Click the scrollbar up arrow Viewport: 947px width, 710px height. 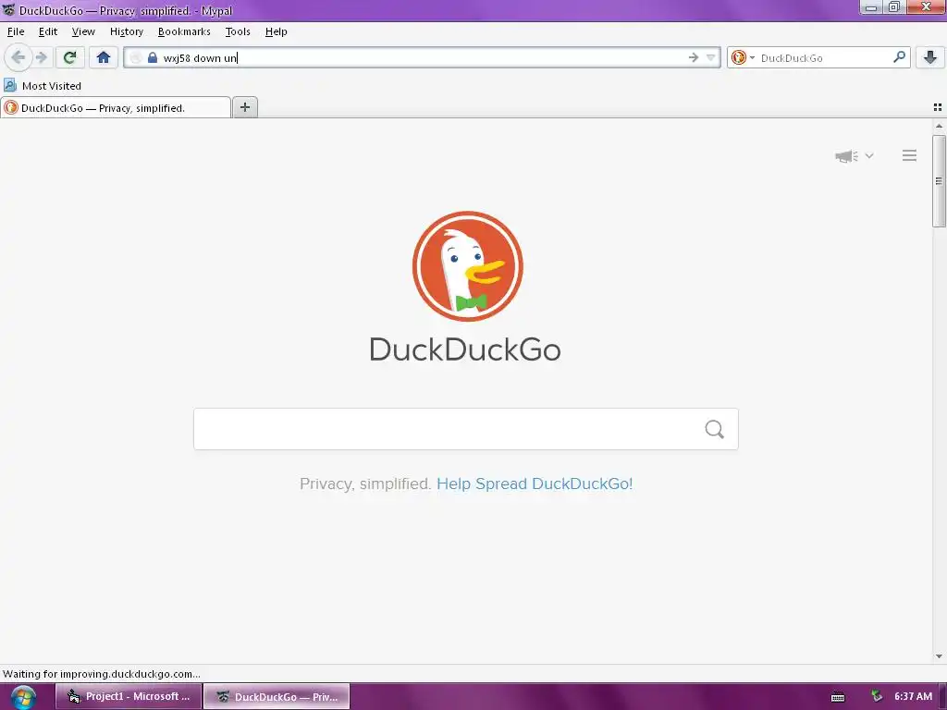coord(939,126)
